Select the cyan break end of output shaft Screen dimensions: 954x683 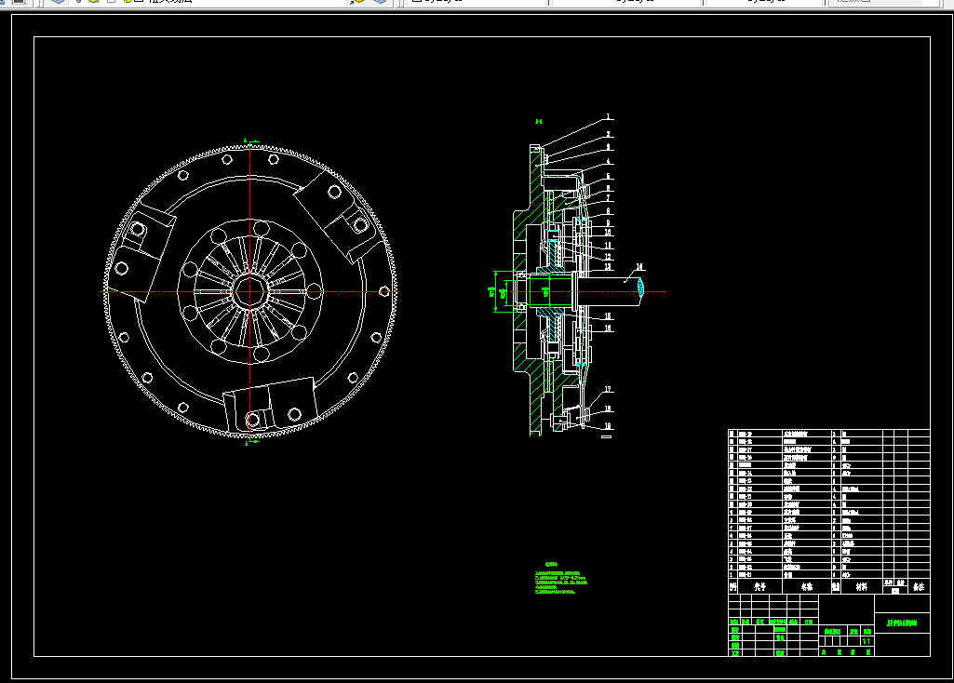tap(640, 288)
